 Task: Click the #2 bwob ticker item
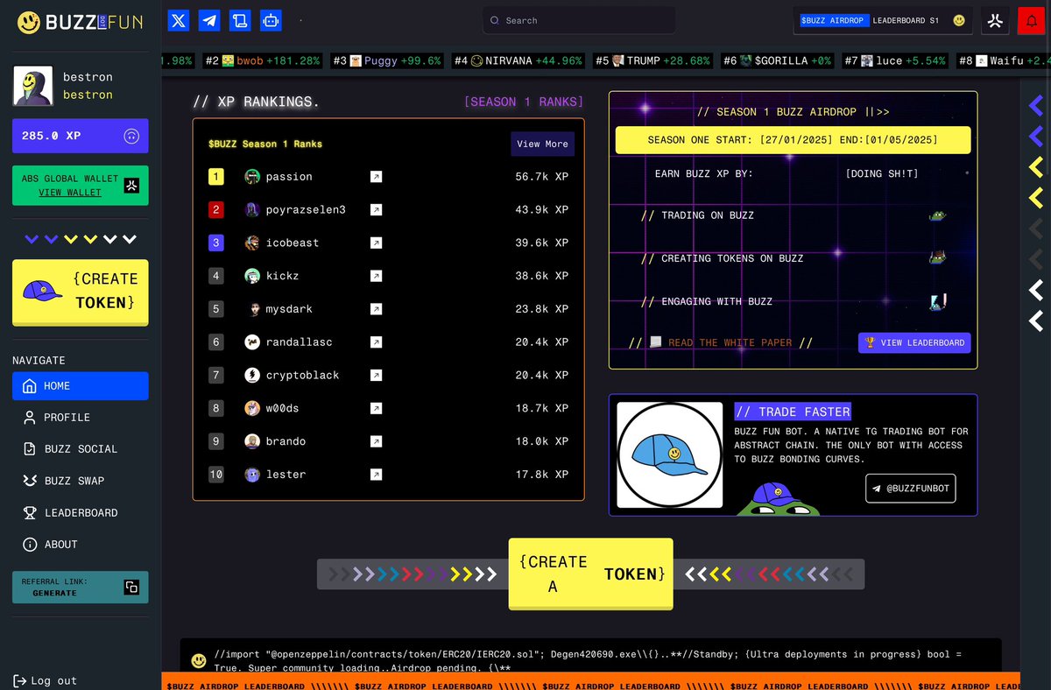coord(263,60)
